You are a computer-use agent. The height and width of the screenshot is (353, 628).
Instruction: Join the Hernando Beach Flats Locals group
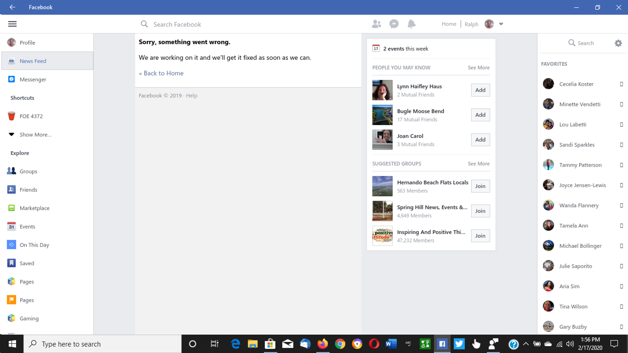[x=480, y=186]
